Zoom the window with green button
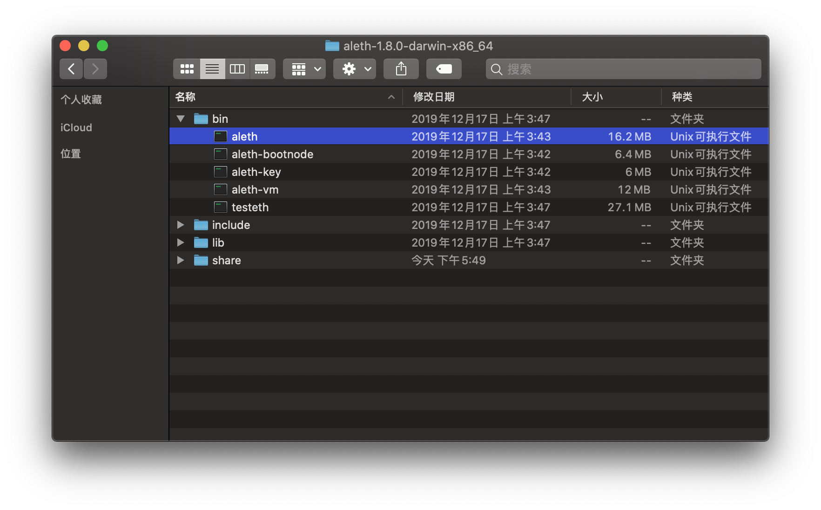 [102, 46]
